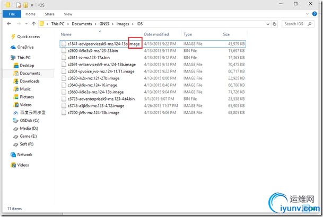
Task: Go up one folder level
Action: pos(34,24)
